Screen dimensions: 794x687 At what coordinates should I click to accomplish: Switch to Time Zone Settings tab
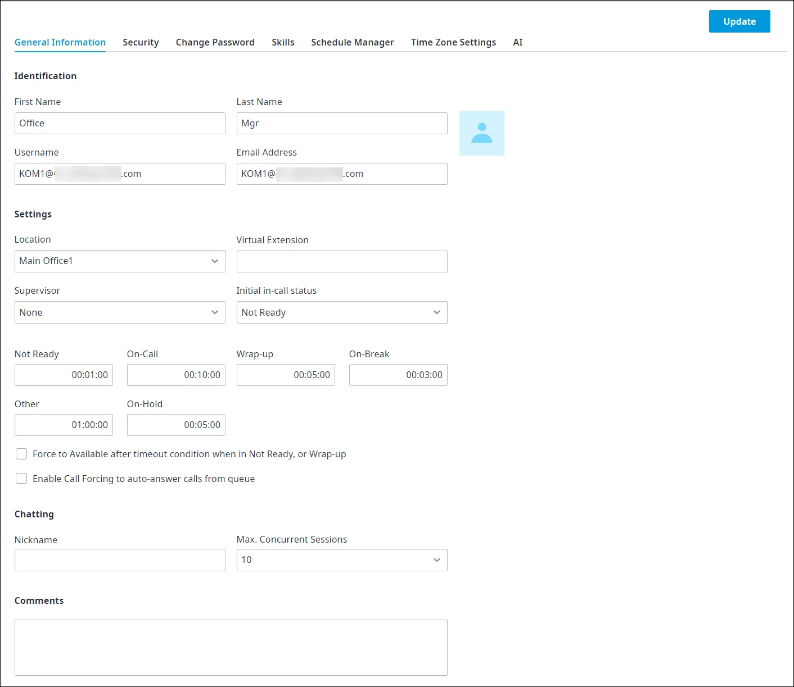tap(453, 42)
